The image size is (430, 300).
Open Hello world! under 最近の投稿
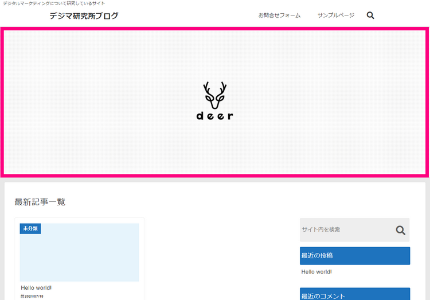(316, 272)
